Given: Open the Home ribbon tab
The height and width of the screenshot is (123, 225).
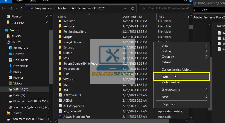Looking at the screenshot, I should (x=19, y=1).
